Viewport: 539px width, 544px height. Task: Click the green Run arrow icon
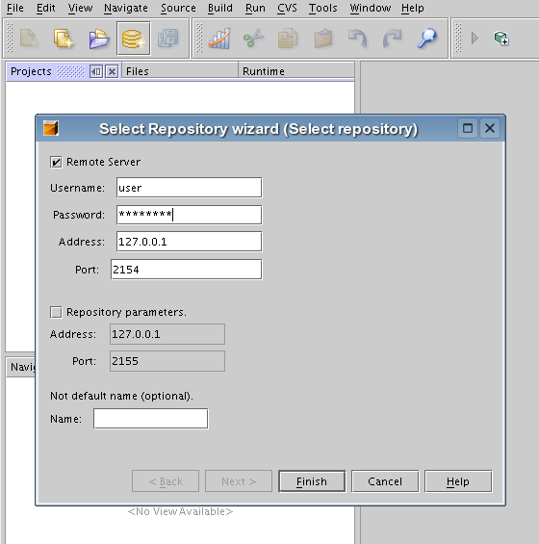pyautogui.click(x=475, y=39)
